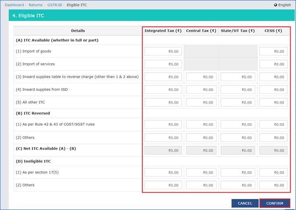Click '(2) Import of services' row label
The width and height of the screenshot is (296, 210).
click(x=35, y=64)
